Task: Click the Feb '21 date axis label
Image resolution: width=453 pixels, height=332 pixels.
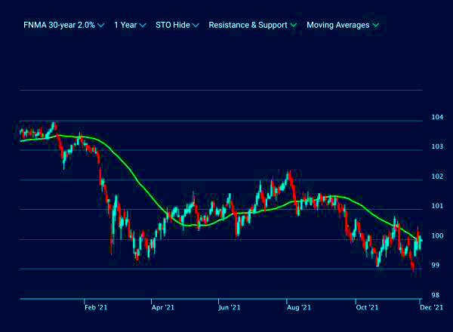Action: pyautogui.click(x=96, y=307)
